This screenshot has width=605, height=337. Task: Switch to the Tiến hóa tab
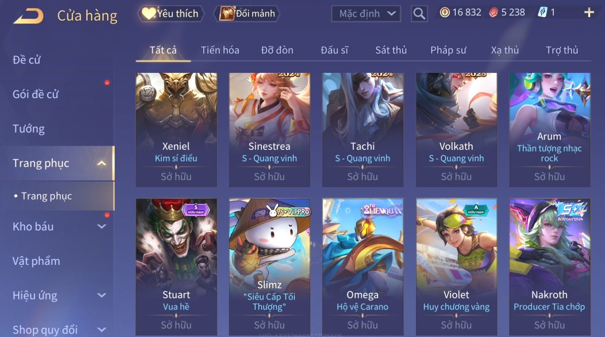(x=220, y=50)
